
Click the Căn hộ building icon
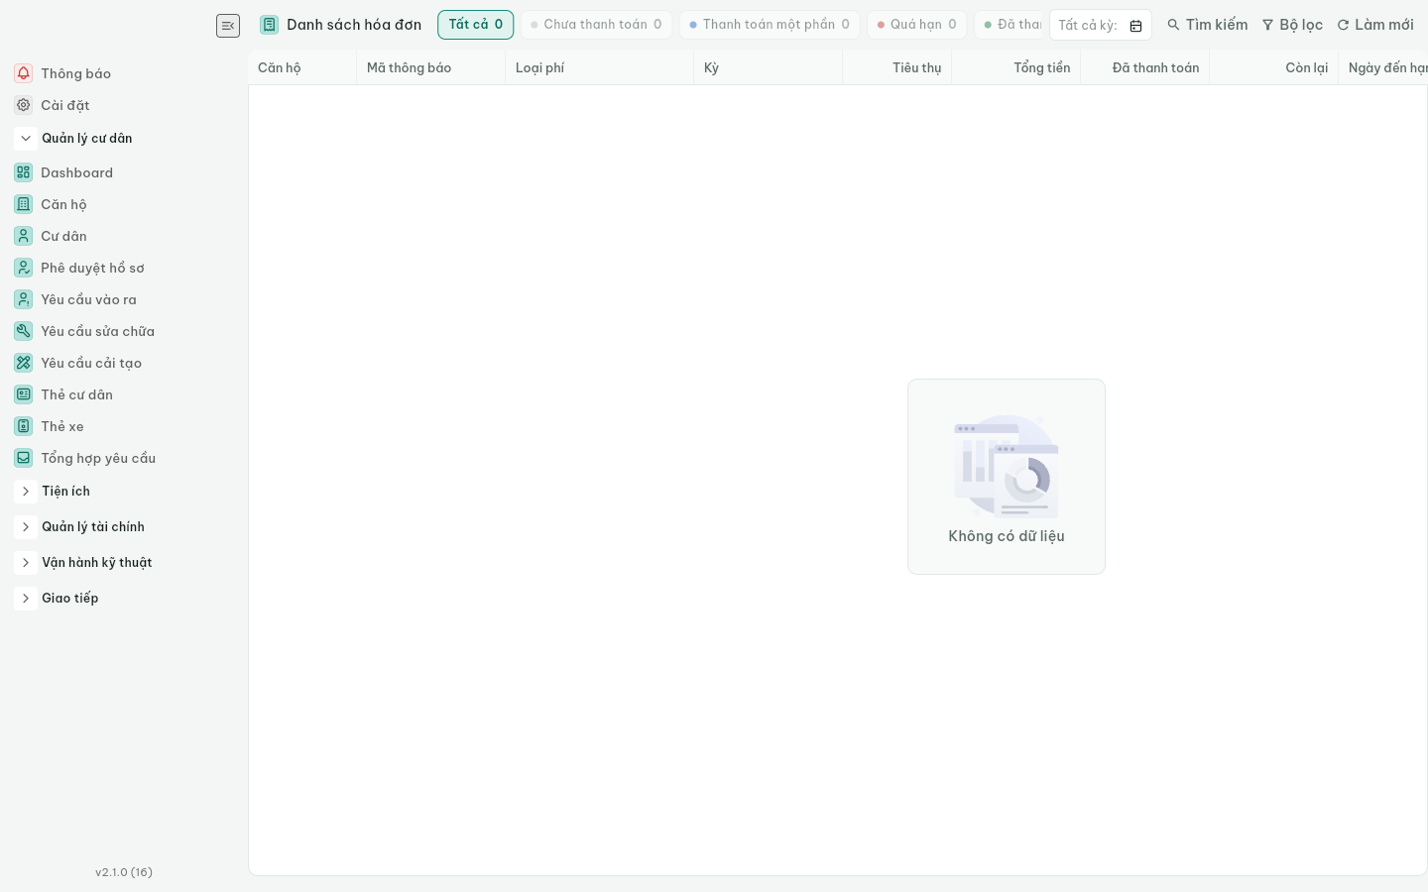24,204
